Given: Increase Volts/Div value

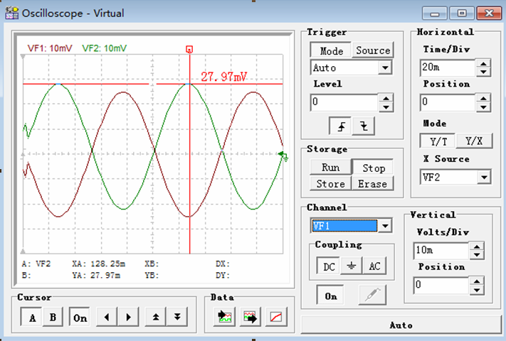Looking at the screenshot, I should (x=477, y=247).
